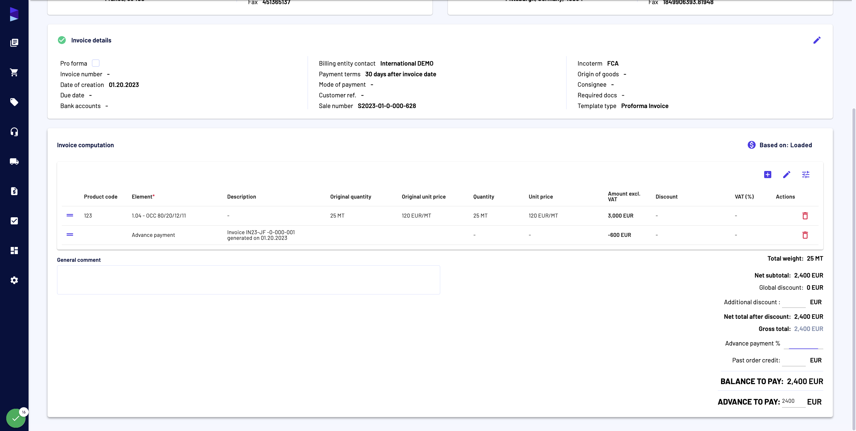Click the app logo in the sidebar
The image size is (856, 431).
pos(14,14)
